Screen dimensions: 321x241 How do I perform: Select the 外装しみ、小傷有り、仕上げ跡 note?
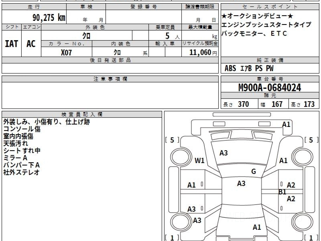coord(47,122)
